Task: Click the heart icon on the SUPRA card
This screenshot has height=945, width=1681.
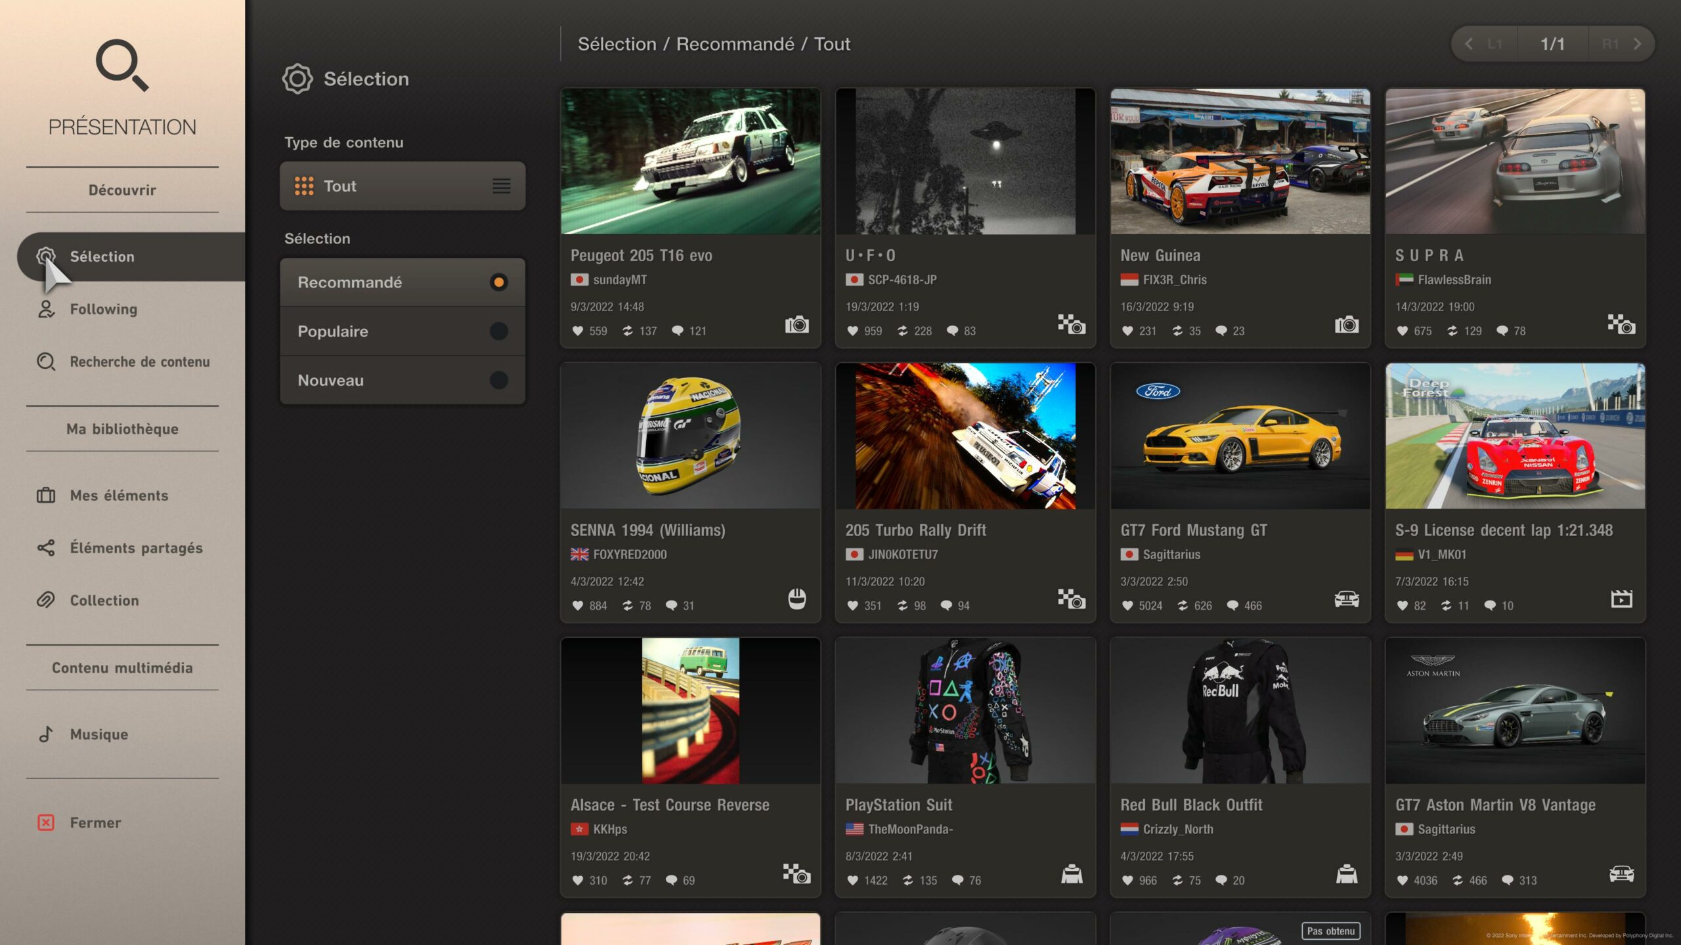Action: tap(1403, 331)
